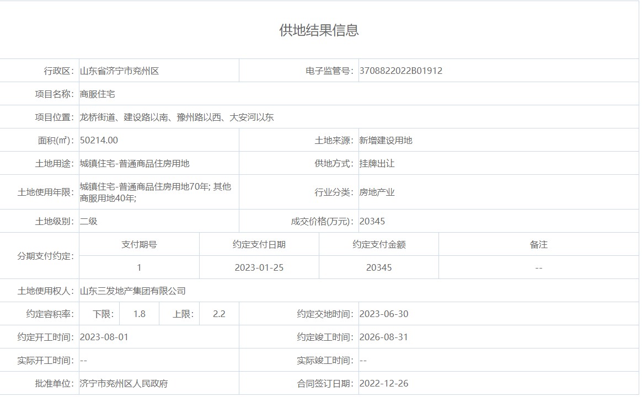The width and height of the screenshot is (642, 397).
Task: Click the plot ratio lower limit 1.8
Action: tap(139, 314)
